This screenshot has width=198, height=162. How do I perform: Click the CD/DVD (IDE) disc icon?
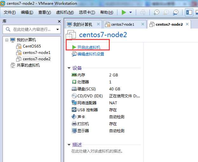click(74, 96)
